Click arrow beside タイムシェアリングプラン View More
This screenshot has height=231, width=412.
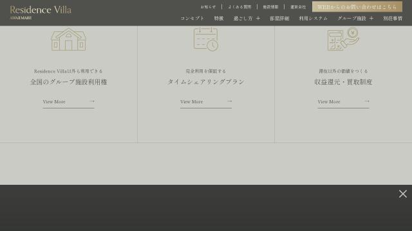(229, 101)
